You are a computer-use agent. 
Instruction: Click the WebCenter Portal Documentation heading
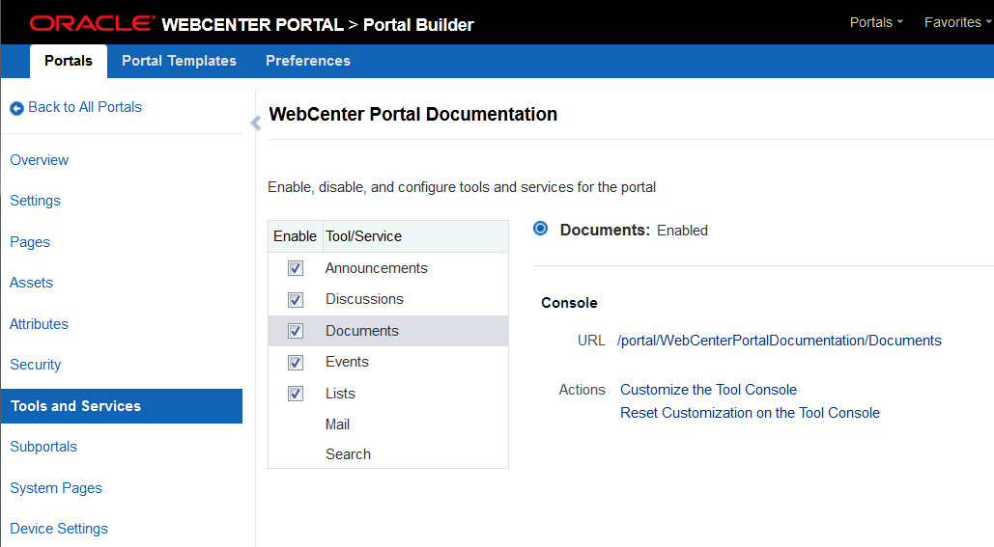point(413,114)
